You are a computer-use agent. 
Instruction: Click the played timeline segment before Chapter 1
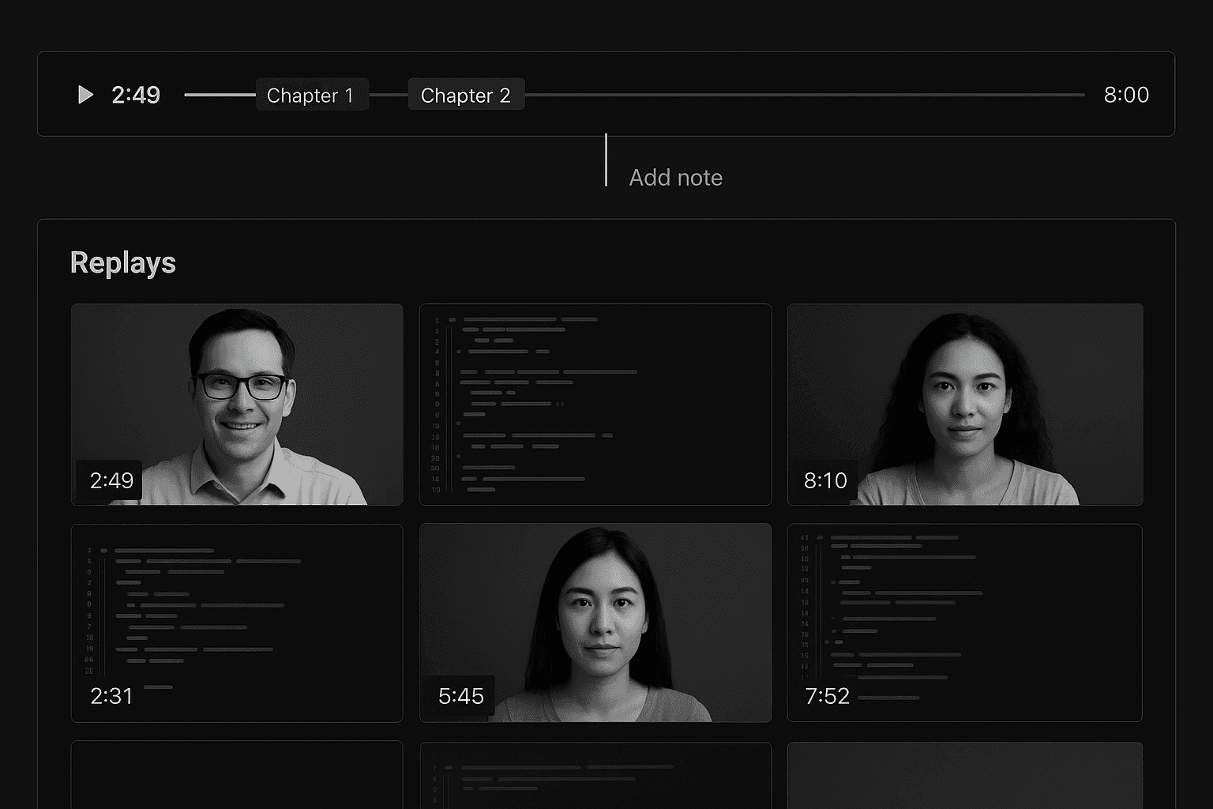219,95
